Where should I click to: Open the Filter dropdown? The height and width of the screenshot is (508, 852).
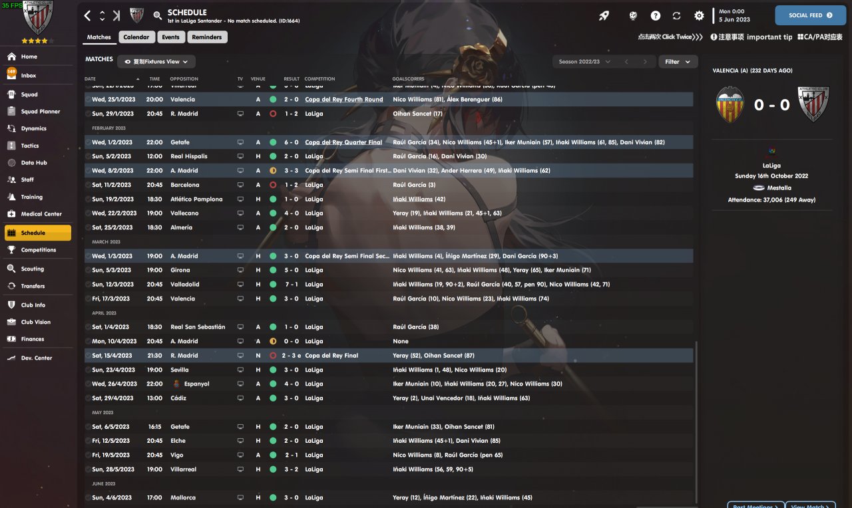pyautogui.click(x=678, y=61)
